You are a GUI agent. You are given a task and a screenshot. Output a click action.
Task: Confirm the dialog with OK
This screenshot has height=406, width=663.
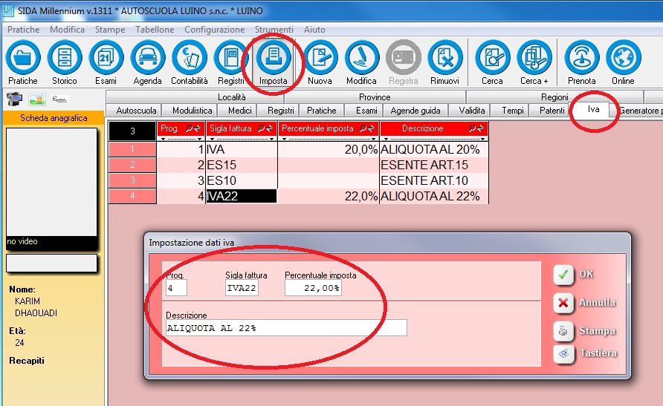click(x=576, y=274)
